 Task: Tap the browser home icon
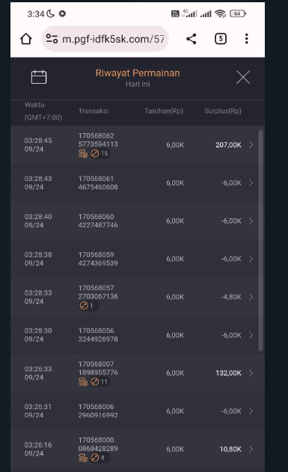coord(26,39)
